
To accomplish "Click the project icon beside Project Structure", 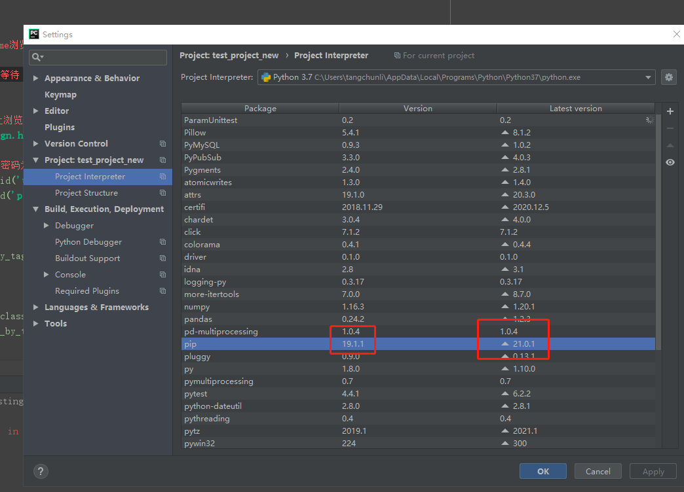I will tap(162, 192).
